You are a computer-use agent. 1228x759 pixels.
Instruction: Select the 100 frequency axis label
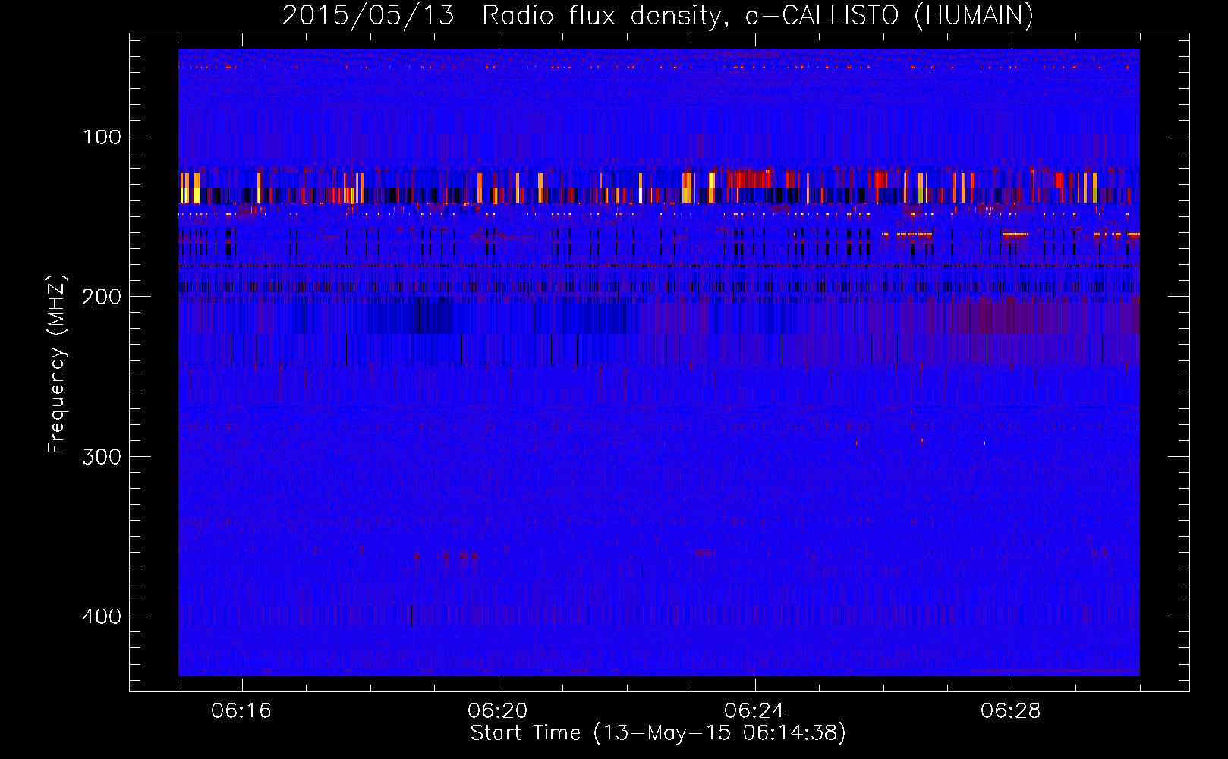point(102,137)
